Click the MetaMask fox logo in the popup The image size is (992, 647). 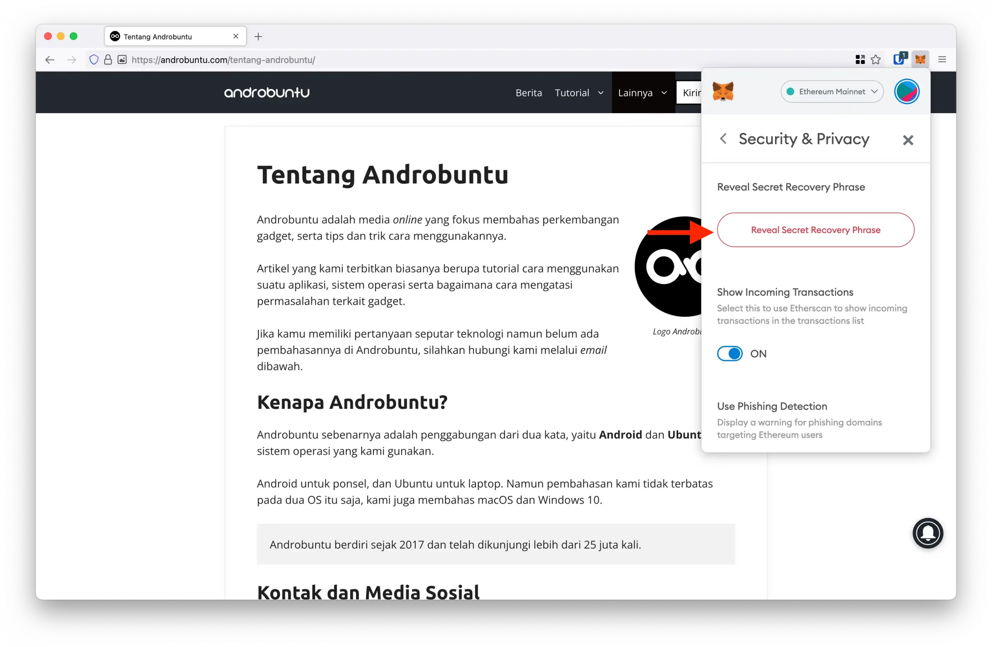723,91
